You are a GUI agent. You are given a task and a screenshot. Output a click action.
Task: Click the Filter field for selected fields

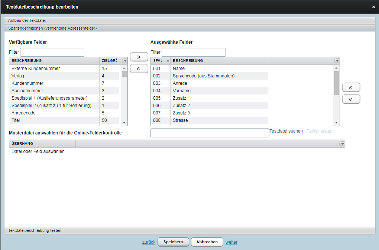pos(194,52)
